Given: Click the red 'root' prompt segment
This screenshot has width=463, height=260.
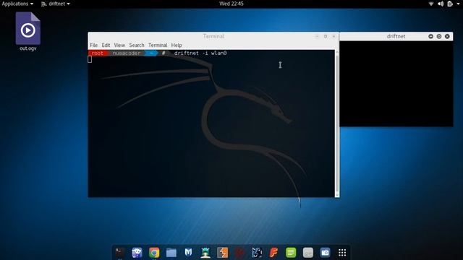Looking at the screenshot, I should [x=98, y=53].
